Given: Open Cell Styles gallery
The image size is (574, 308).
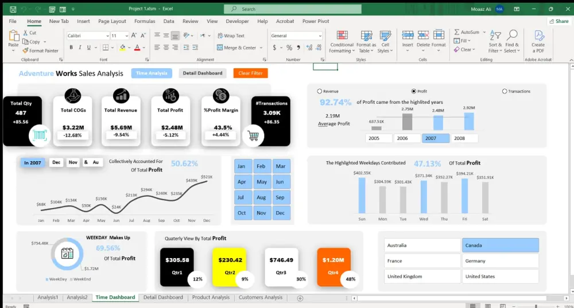Looking at the screenshot, I should pyautogui.click(x=385, y=41).
